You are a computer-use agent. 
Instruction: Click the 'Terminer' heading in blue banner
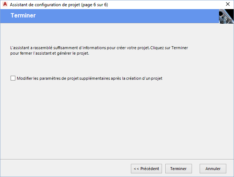tap(23, 16)
